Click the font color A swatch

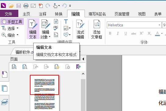click(x=157, y=34)
